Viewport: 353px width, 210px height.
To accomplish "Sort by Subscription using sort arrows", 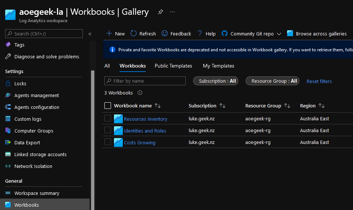I will coord(222,106).
